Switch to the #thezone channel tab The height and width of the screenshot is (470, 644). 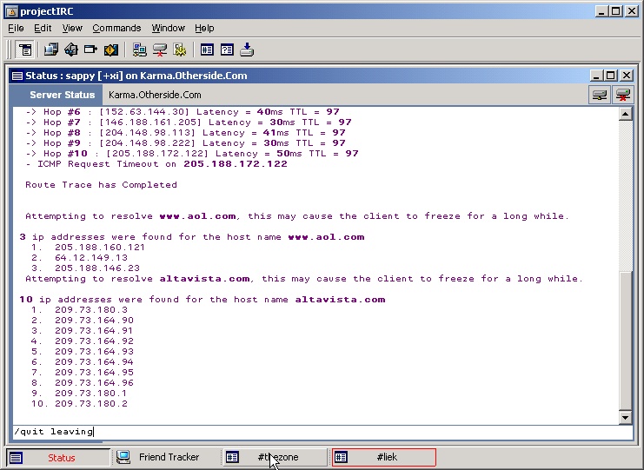click(275, 457)
